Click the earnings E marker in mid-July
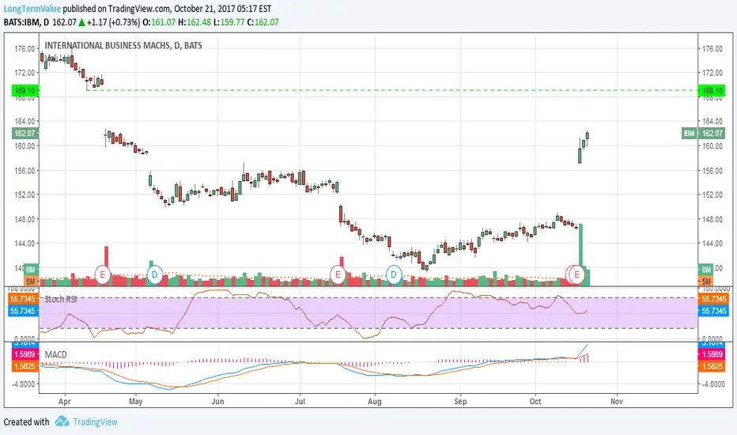 [x=338, y=274]
